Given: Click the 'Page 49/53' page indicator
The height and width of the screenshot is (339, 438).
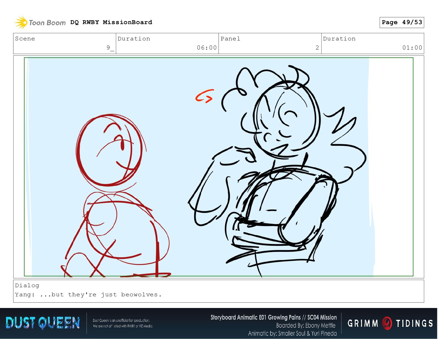Looking at the screenshot, I should pos(402,22).
